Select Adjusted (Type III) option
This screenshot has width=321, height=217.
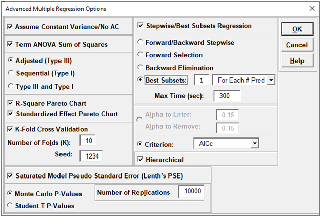[x=10, y=60]
